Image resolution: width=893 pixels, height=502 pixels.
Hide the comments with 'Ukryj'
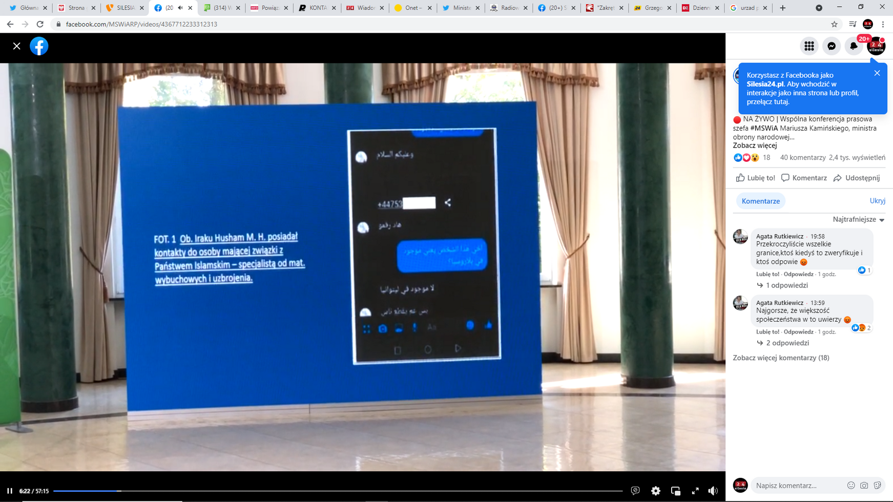point(877,201)
